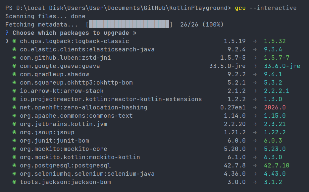Image resolution: width=309 pixels, height=192 pixels.
Task: Select the org.mockito:mockito-core package name
Action: 64,149
